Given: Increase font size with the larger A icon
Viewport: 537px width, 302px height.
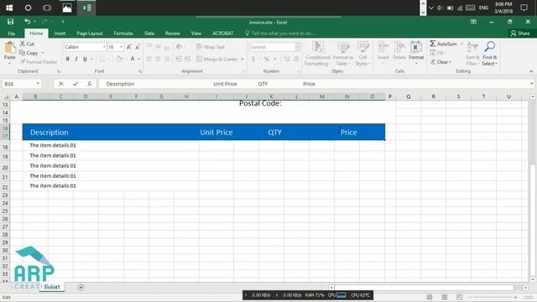Looking at the screenshot, I should pos(128,47).
